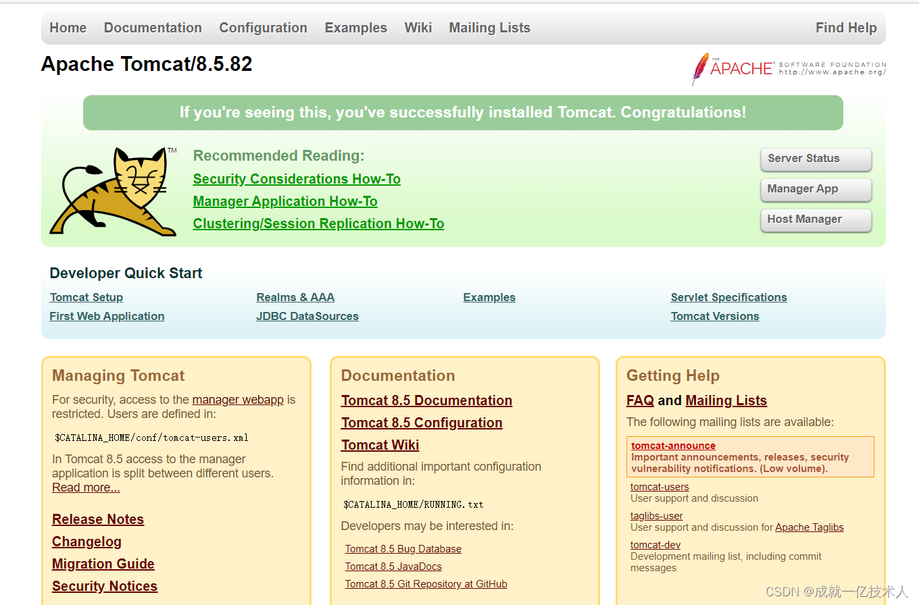Open Servlet Specifications link
Image resolution: width=919 pixels, height=605 pixels.
tap(728, 297)
